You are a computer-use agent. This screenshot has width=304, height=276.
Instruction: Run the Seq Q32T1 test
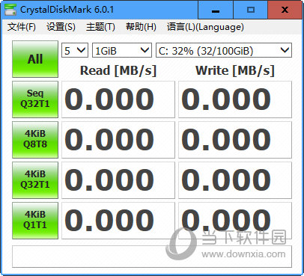[x=35, y=99]
